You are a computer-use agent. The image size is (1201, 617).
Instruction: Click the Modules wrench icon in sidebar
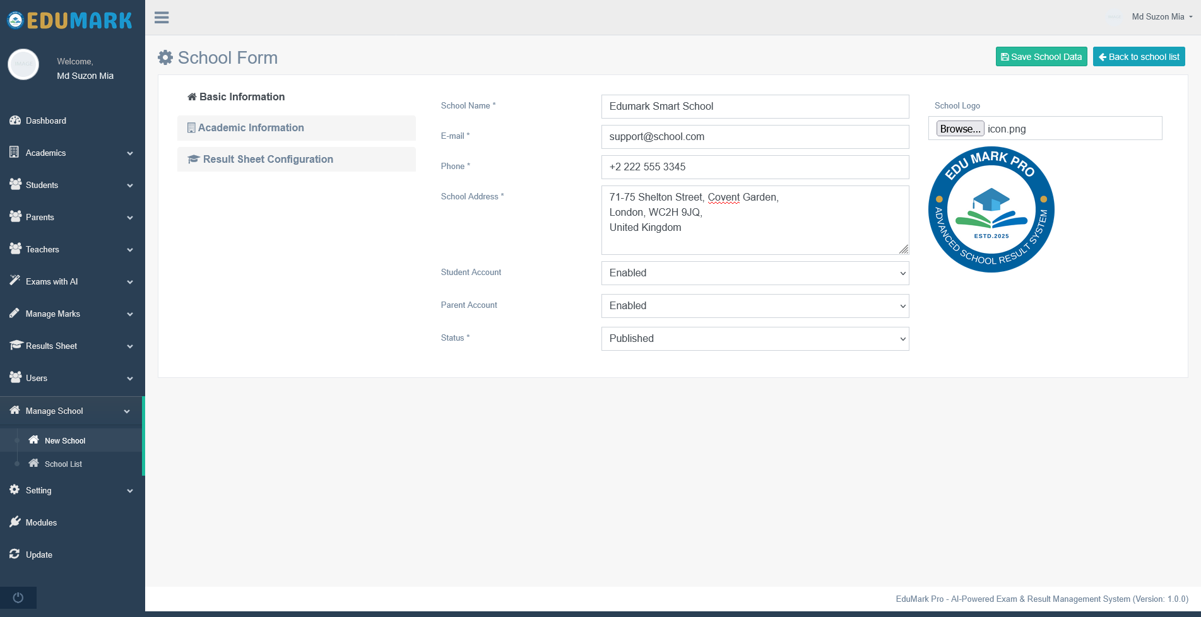14,522
